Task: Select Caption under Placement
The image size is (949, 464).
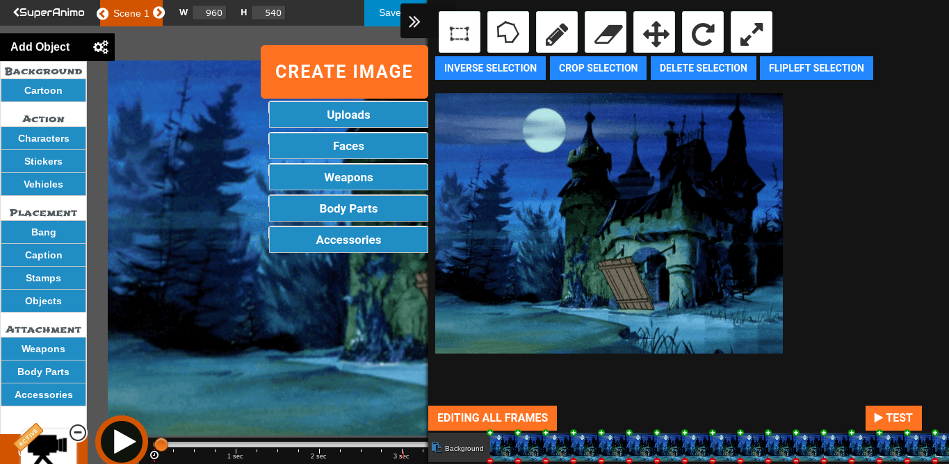Action: (43, 255)
